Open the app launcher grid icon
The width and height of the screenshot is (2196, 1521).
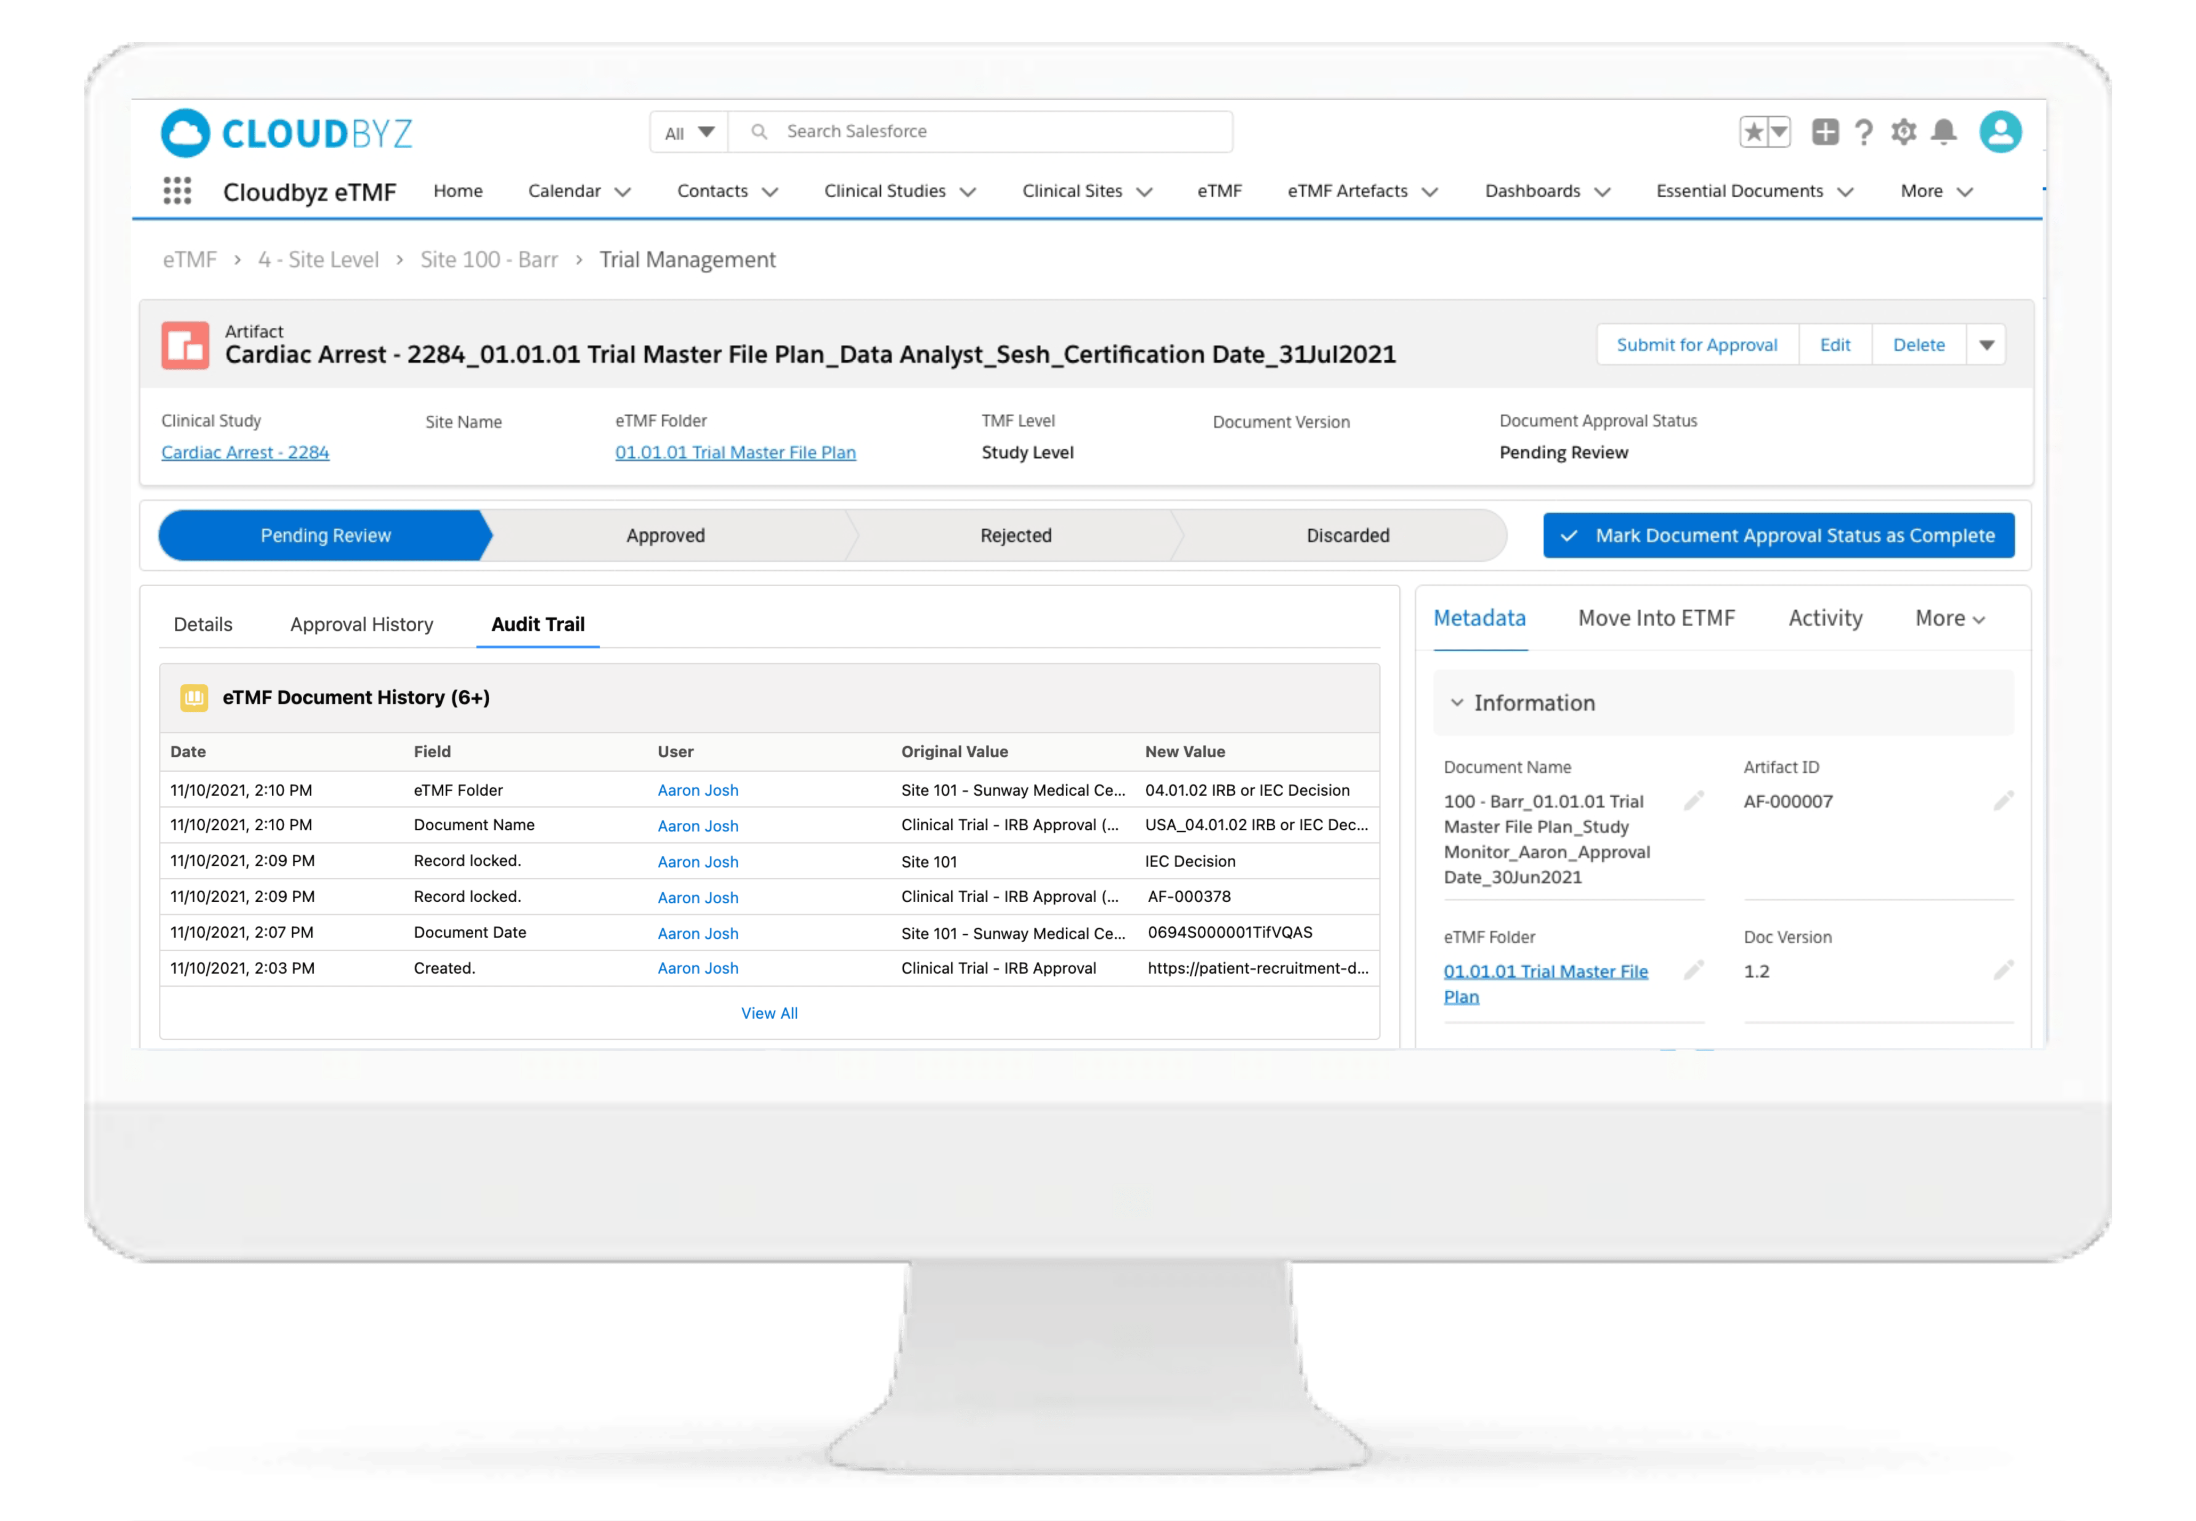click(x=177, y=191)
